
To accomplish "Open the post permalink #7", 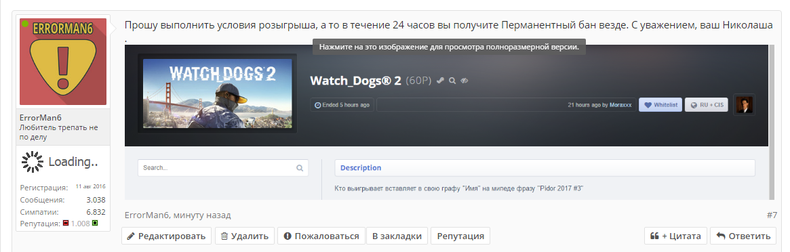I will coord(772,215).
